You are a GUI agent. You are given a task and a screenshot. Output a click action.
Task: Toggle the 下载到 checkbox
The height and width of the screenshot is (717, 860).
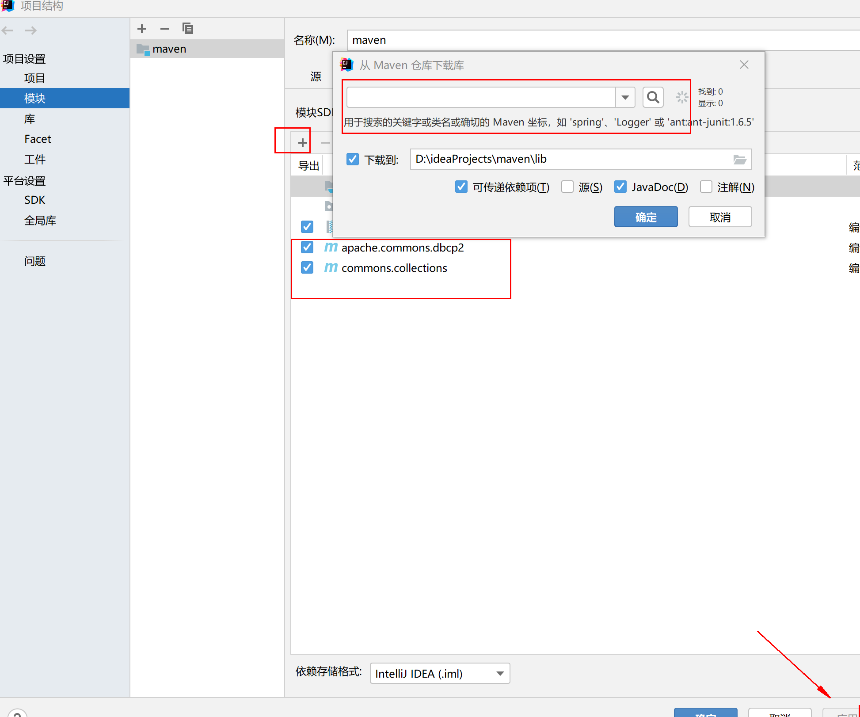353,159
